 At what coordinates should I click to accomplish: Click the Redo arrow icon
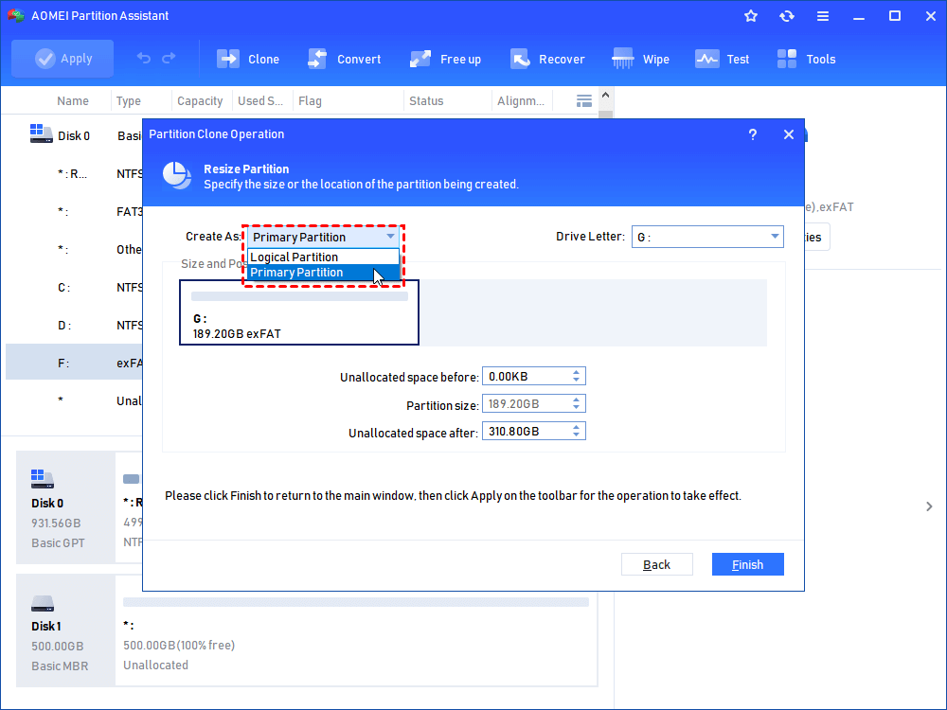170,58
